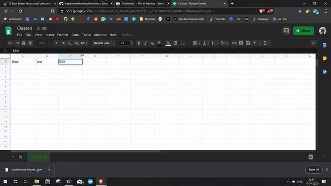Open the borders menu
This screenshot has height=186, width=331.
pos(175,43)
